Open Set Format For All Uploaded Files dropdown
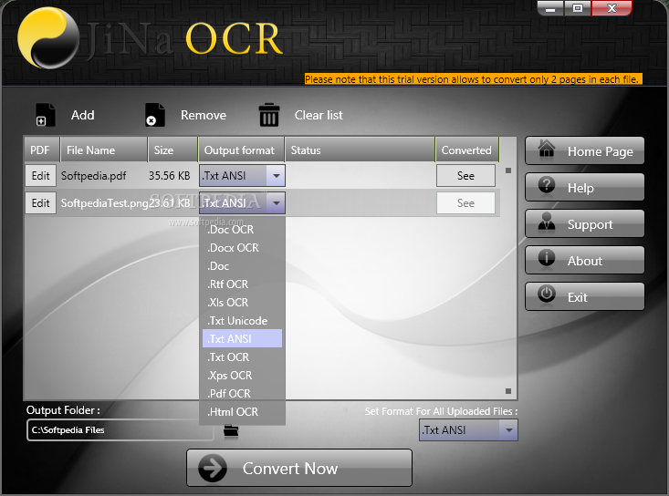Image resolution: width=669 pixels, height=496 pixels. (x=508, y=430)
